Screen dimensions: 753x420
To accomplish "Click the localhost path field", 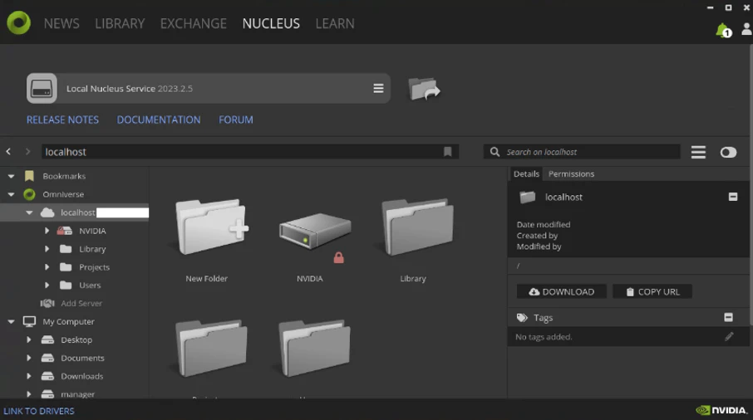I will click(250, 152).
